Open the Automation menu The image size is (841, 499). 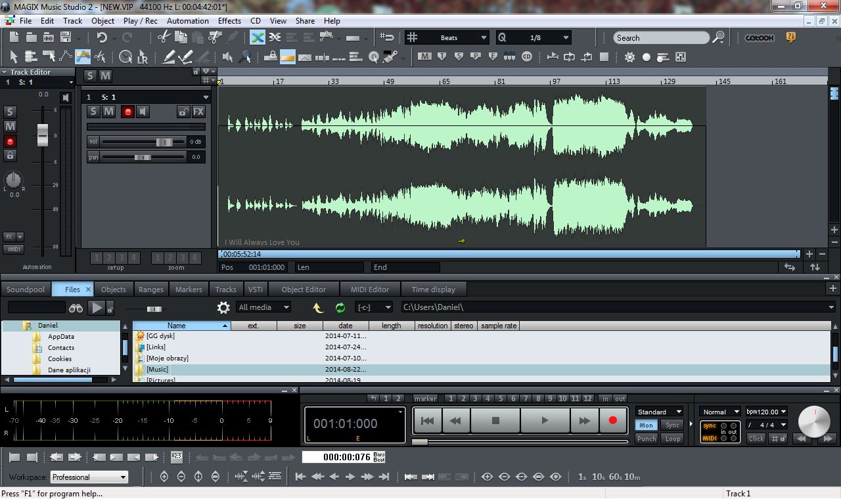(187, 20)
